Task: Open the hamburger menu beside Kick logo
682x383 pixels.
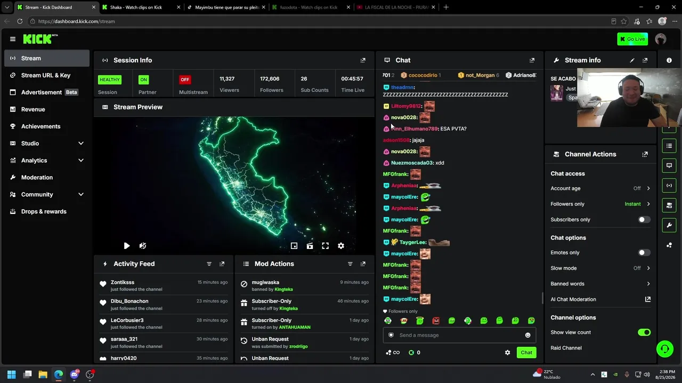Action: [x=13, y=39]
